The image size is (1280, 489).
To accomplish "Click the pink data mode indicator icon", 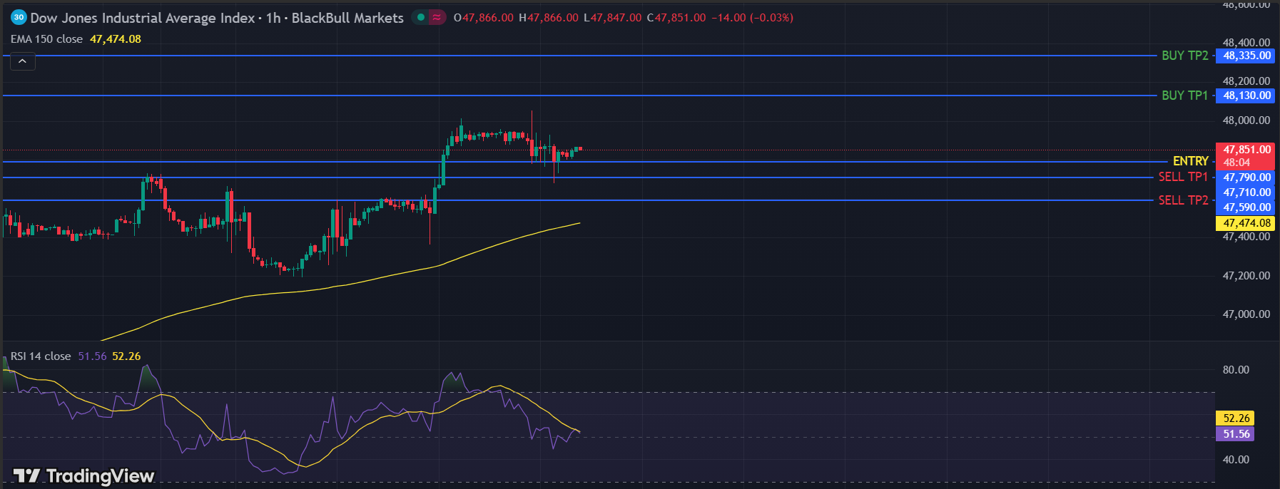I will [437, 17].
